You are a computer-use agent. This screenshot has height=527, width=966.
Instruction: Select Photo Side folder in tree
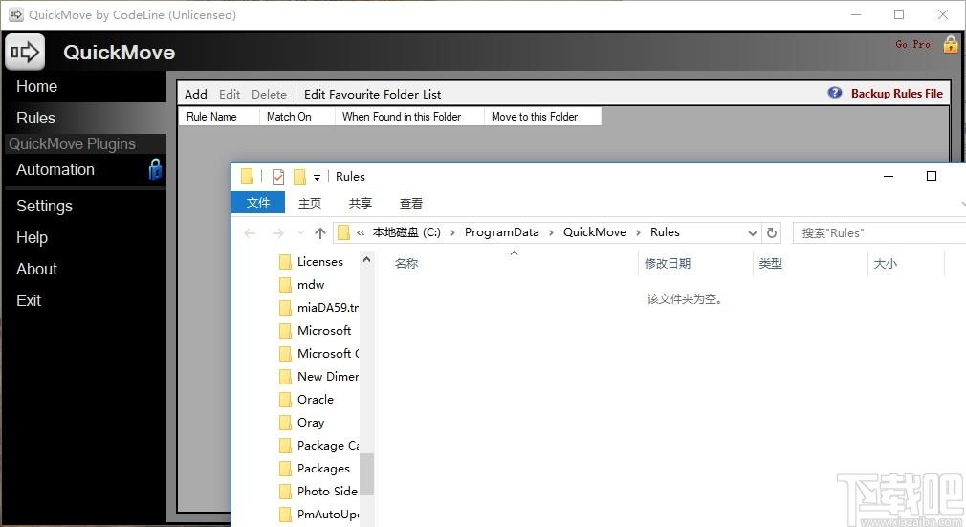point(318,492)
